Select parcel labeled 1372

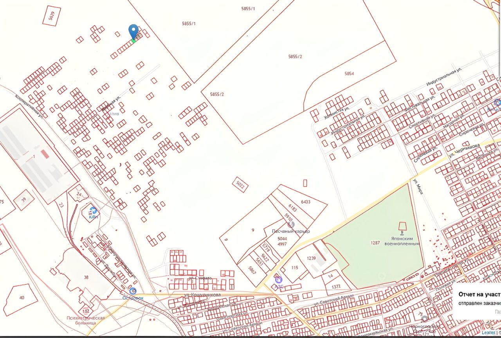336,286
